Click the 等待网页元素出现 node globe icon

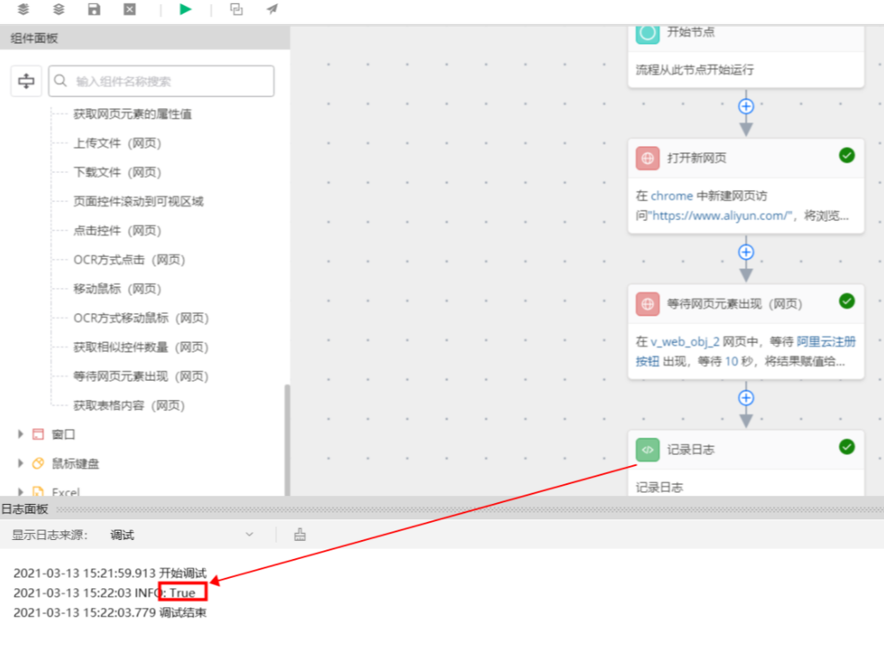648,304
